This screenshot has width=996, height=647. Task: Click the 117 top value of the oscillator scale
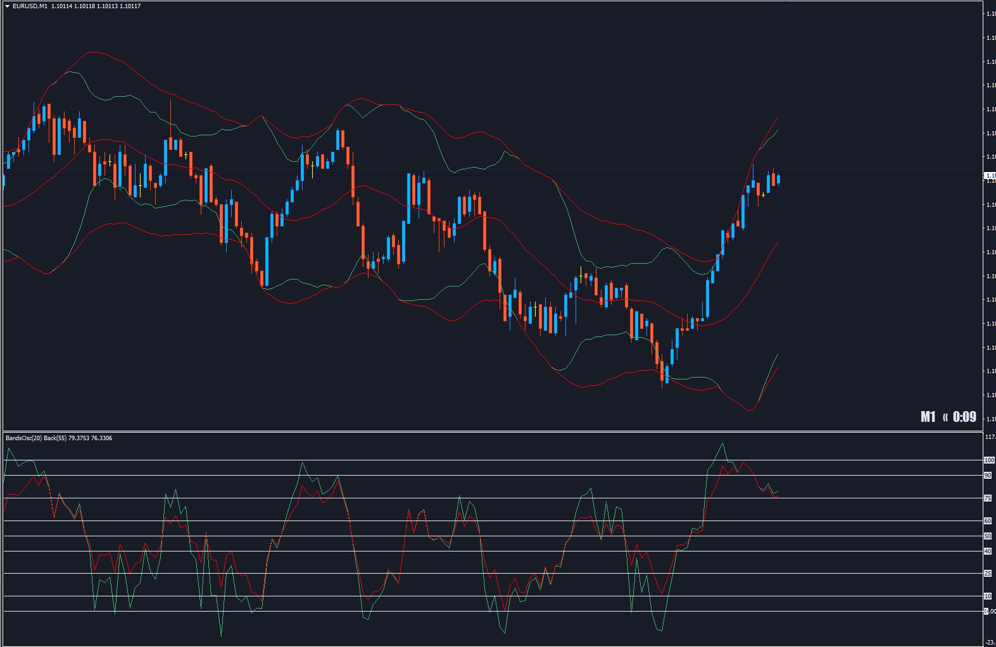pos(991,436)
